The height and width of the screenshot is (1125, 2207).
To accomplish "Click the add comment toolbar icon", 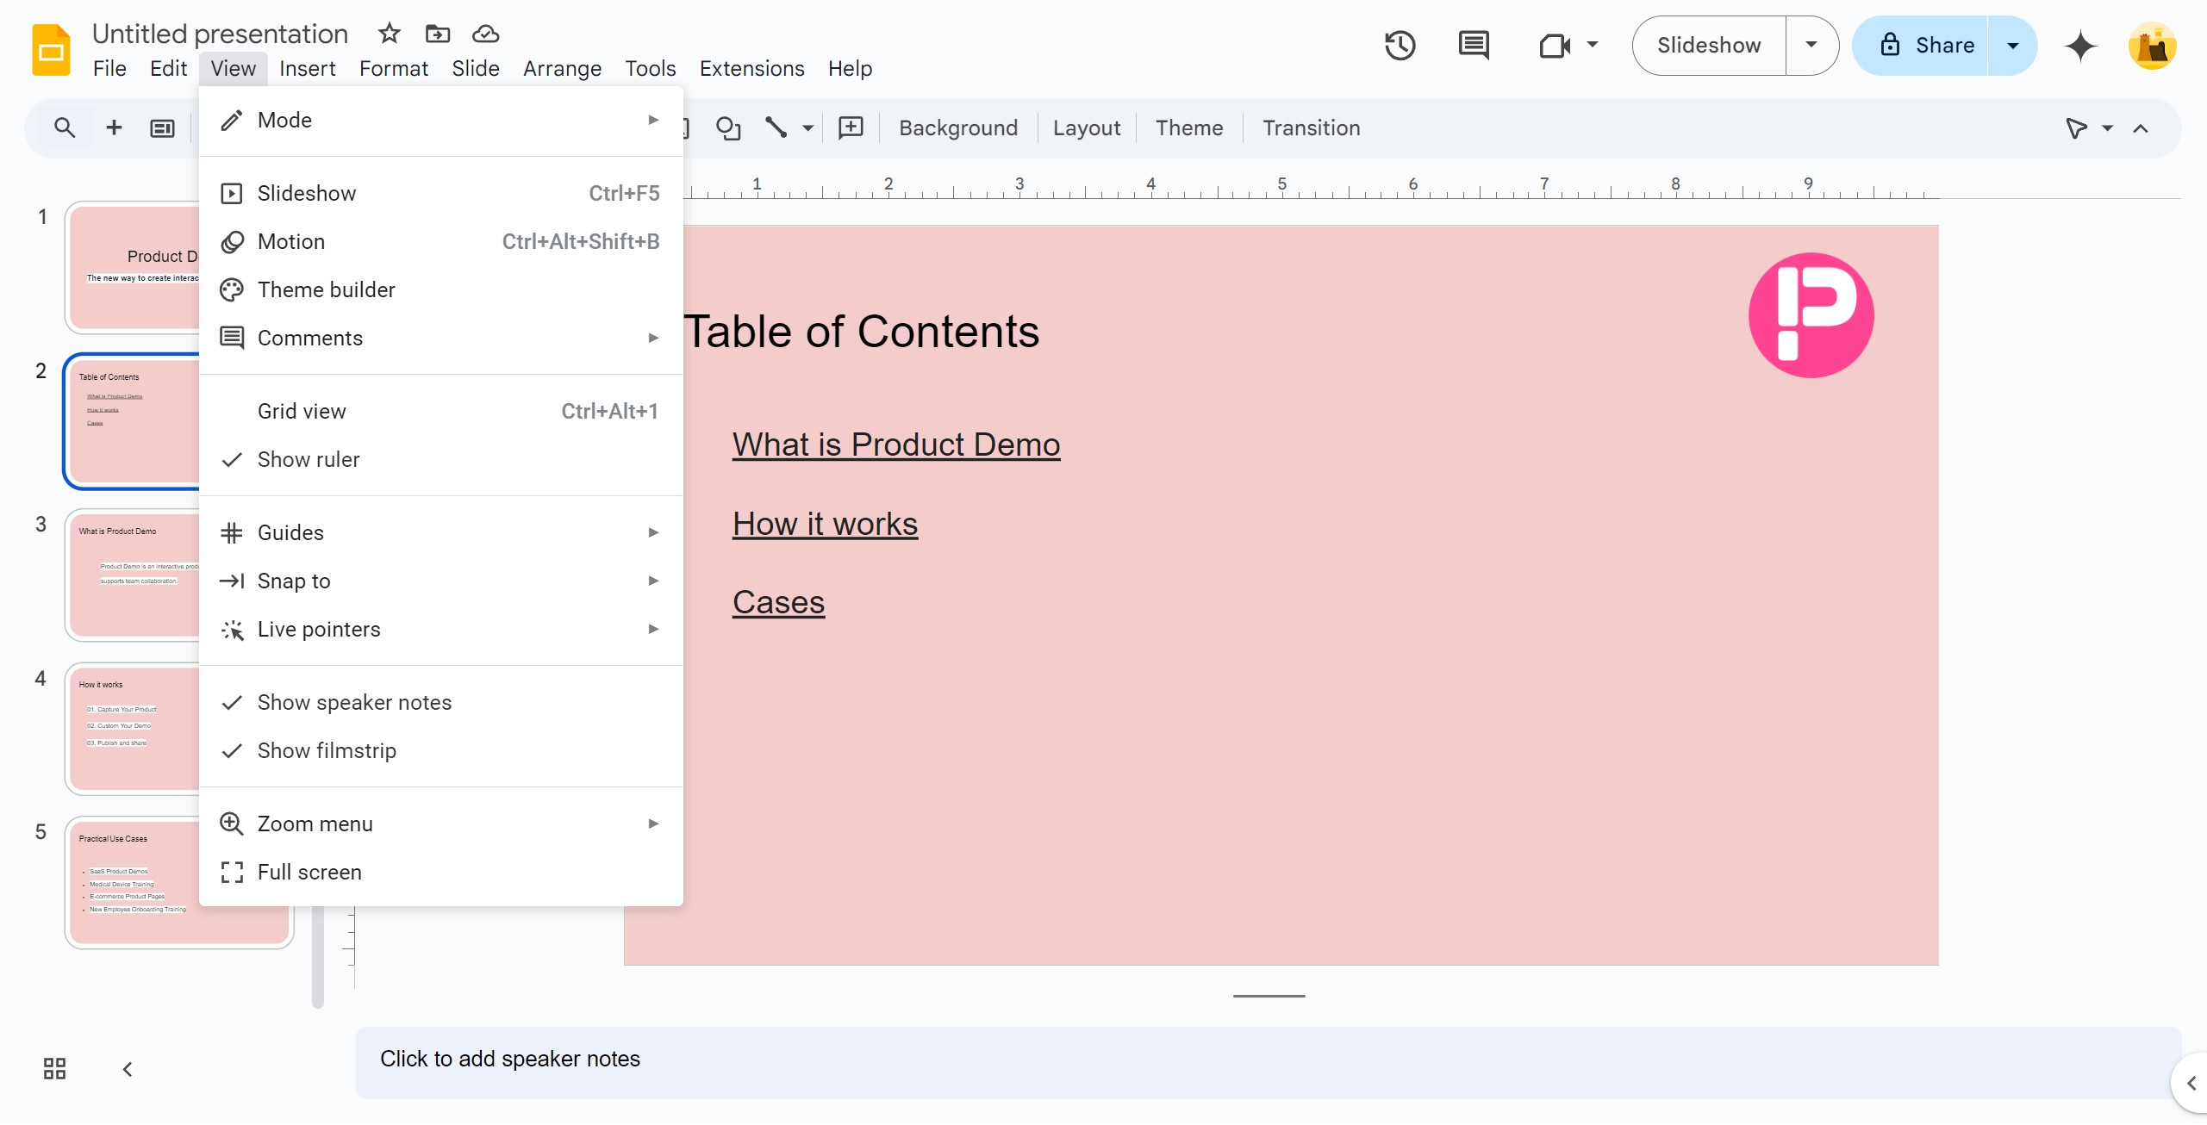I will click(851, 127).
